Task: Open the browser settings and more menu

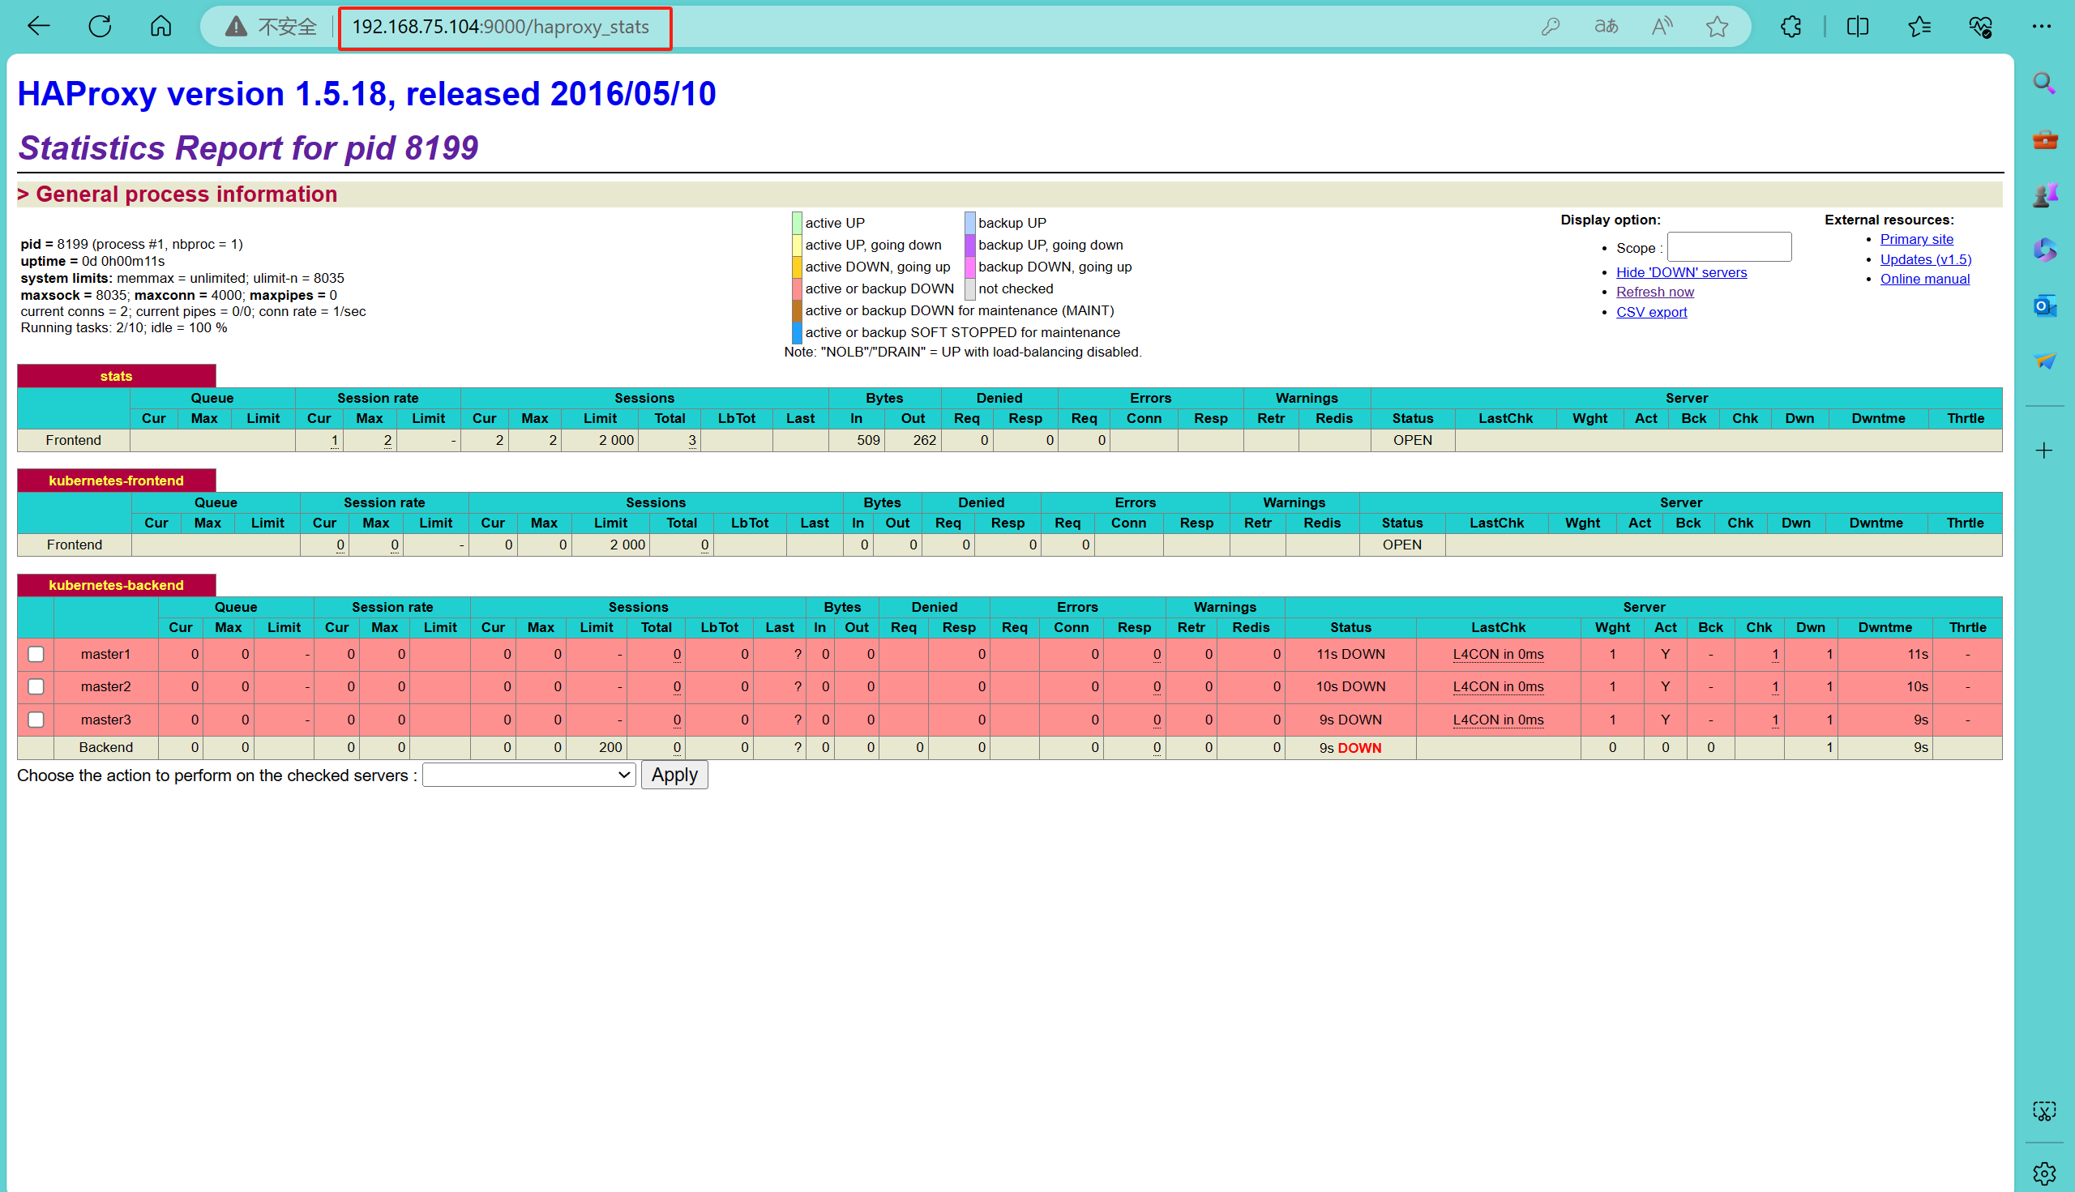Action: pyautogui.click(x=2042, y=26)
